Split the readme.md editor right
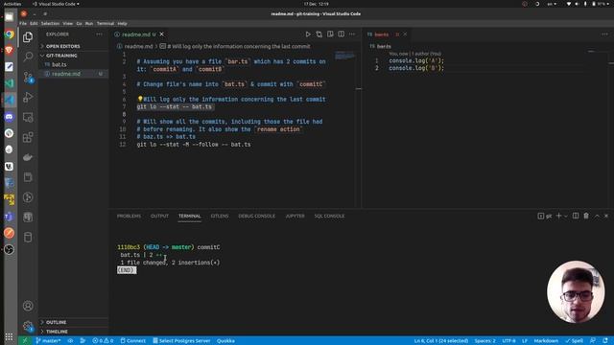This screenshot has width=614, height=345. coord(342,34)
